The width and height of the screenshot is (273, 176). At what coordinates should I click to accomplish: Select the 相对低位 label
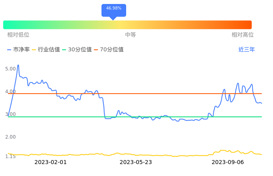(18, 35)
